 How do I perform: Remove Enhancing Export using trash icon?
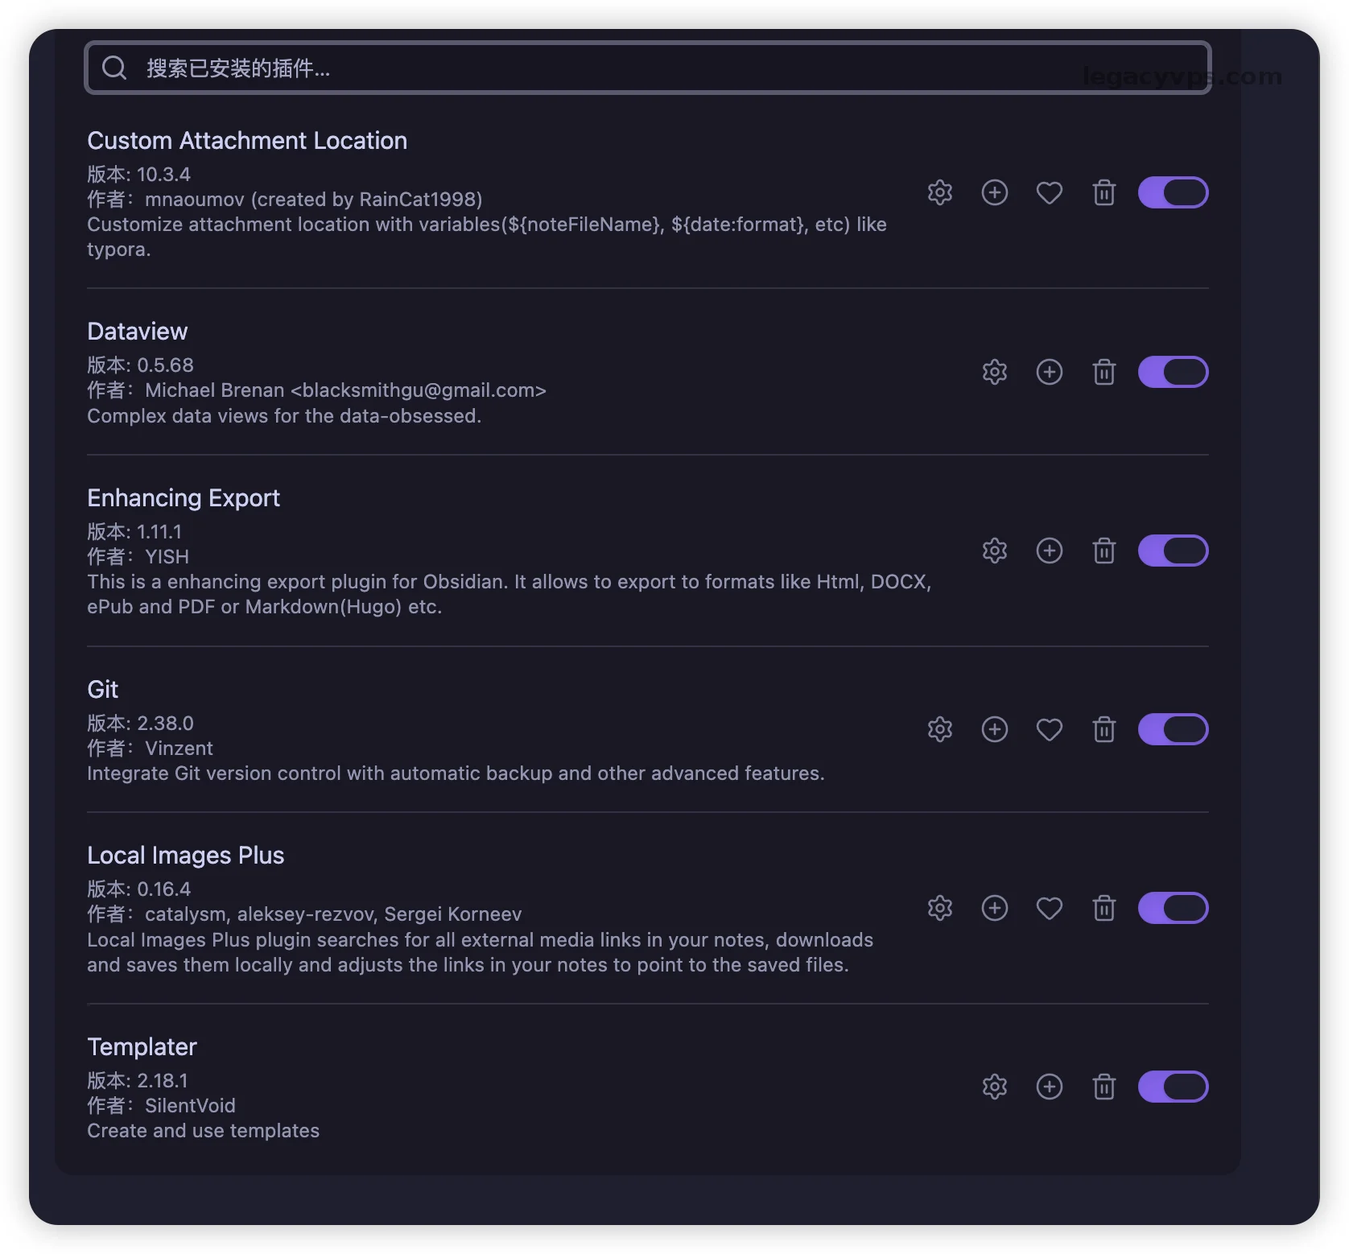pyautogui.click(x=1104, y=551)
